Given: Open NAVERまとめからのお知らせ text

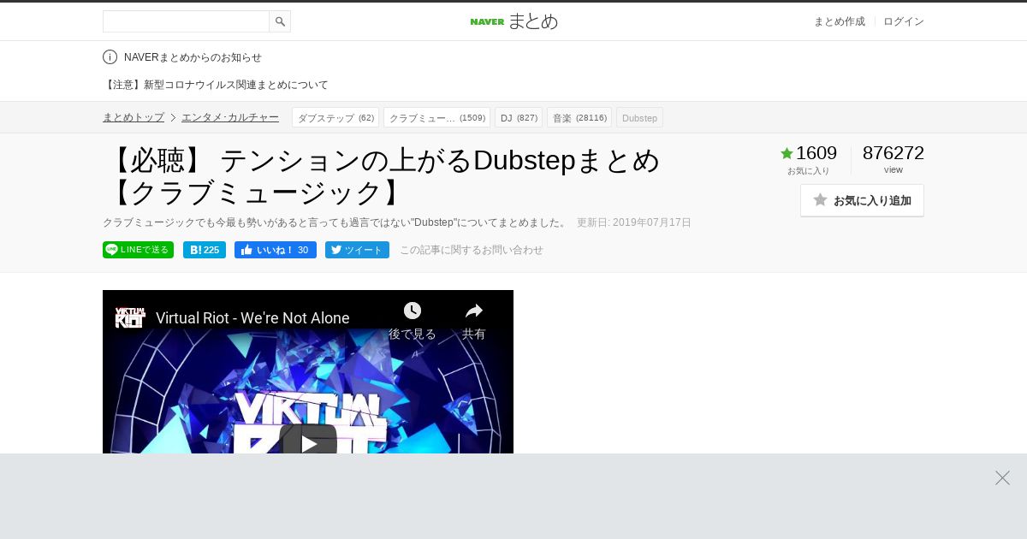Looking at the screenshot, I should pos(193,57).
